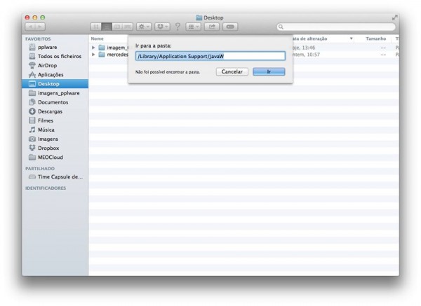Screen dimensions: 421x306
Task: Click the Finder search field
Action: coord(336,27)
